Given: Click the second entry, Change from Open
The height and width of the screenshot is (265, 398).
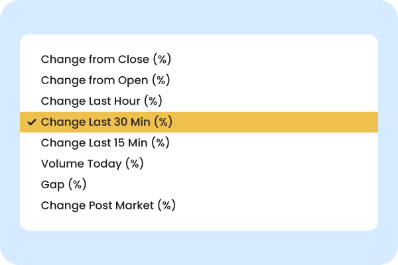Looking at the screenshot, I should 105,80.
